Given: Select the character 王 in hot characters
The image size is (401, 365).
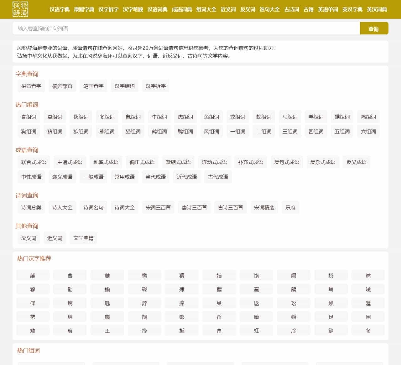Looking at the screenshot, I should coord(107,331).
